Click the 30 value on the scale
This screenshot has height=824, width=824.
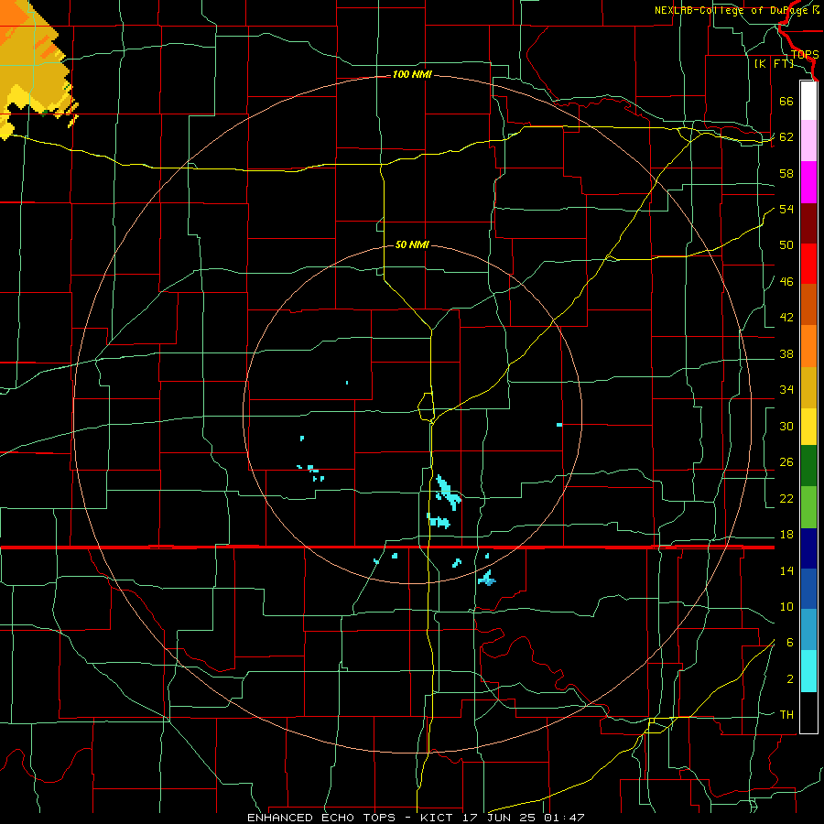pyautogui.click(x=786, y=426)
